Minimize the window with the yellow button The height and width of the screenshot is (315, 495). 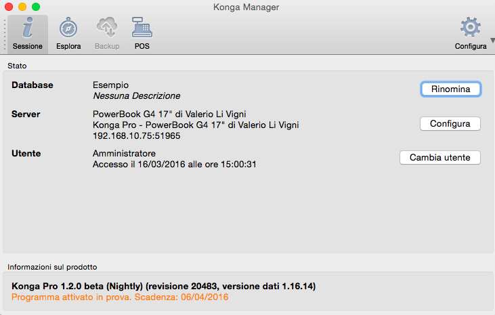click(x=22, y=7)
